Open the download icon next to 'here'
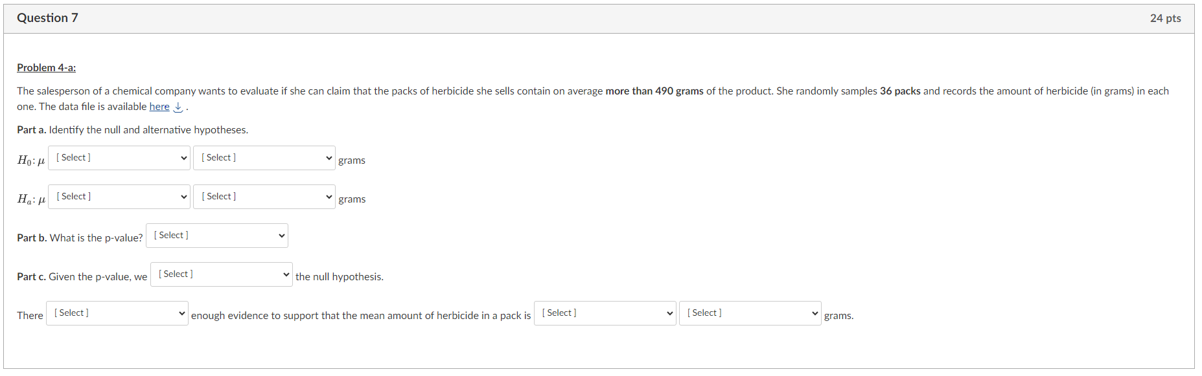1202x376 pixels. (x=176, y=107)
